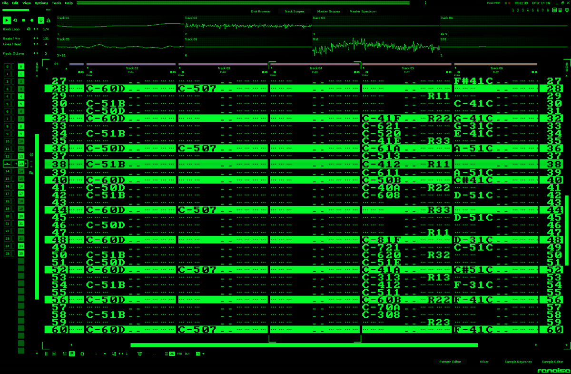
Task: Open bottom-left options dropdown arrow
Action: [x=37, y=354]
